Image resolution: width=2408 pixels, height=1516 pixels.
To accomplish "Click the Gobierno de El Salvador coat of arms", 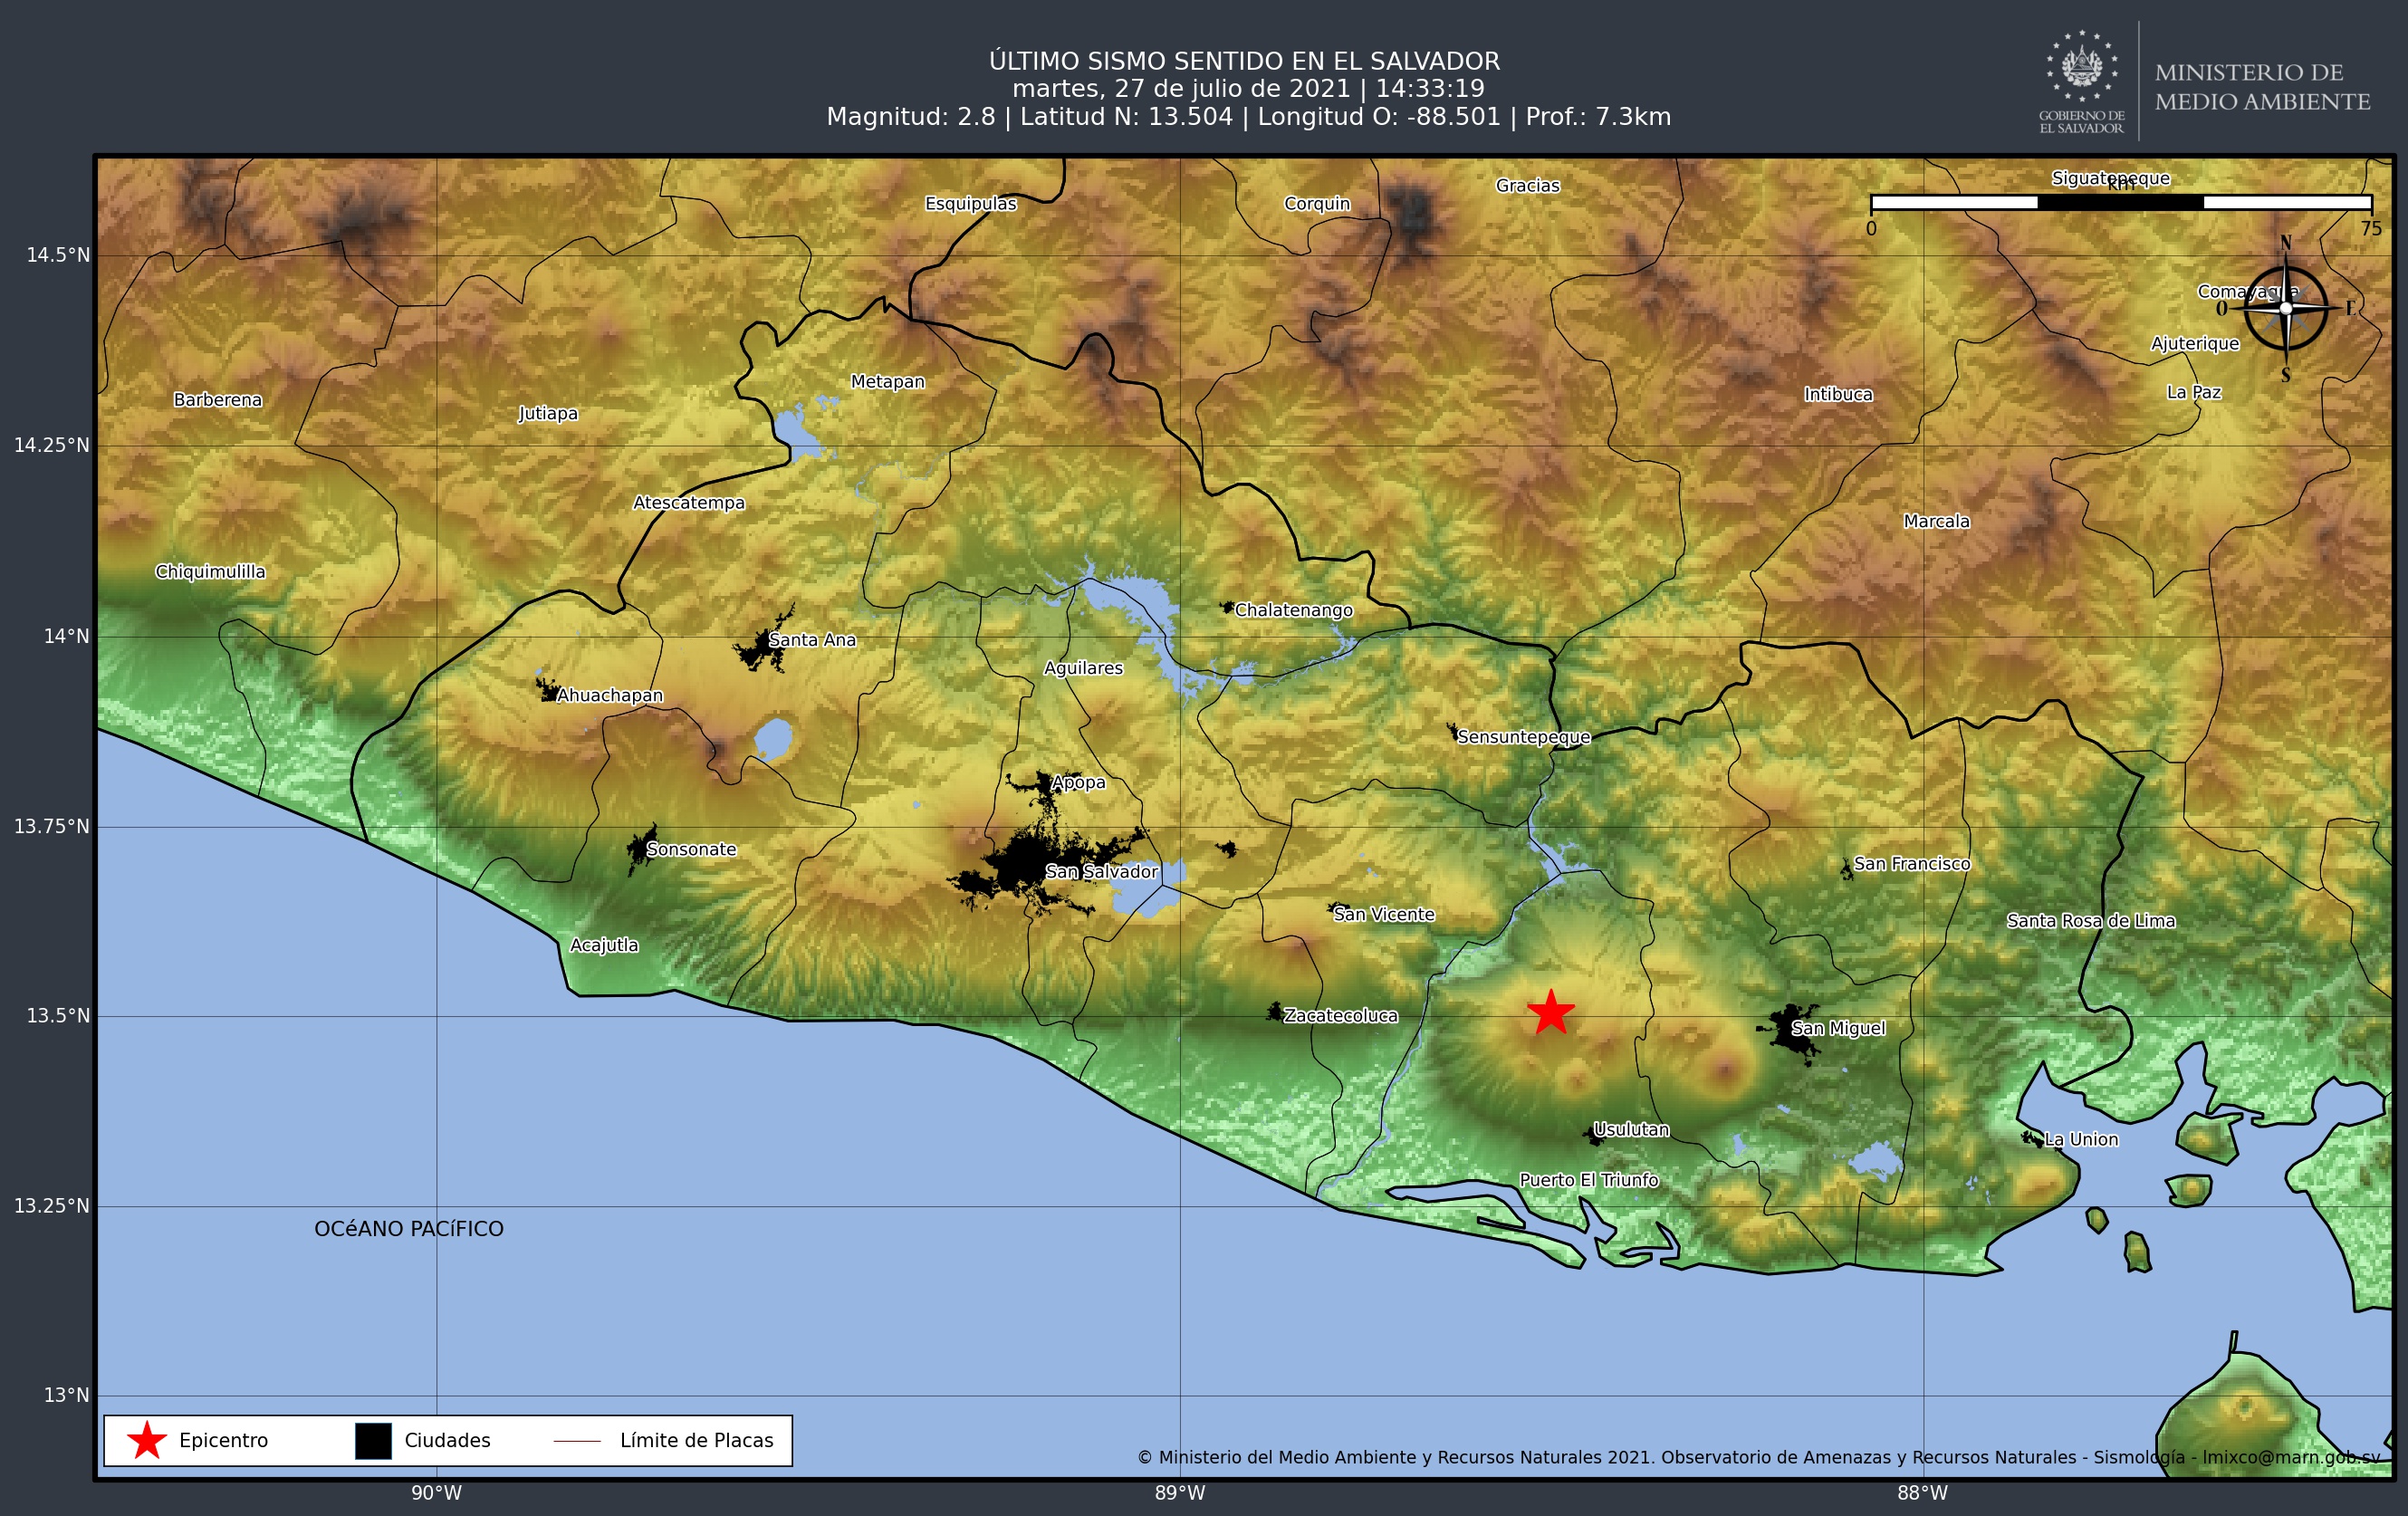I will coord(2082,67).
